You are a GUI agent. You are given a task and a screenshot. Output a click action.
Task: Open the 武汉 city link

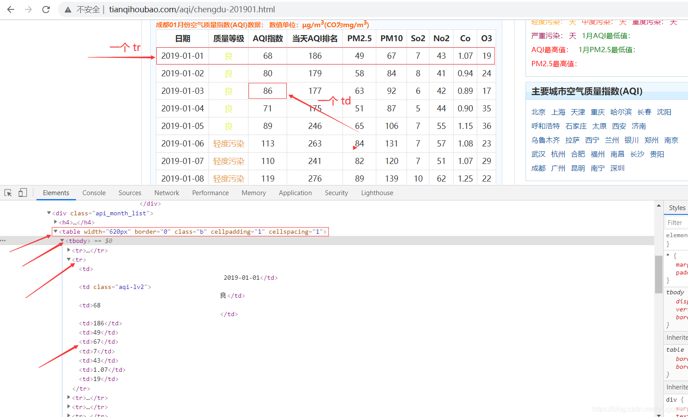click(x=538, y=154)
